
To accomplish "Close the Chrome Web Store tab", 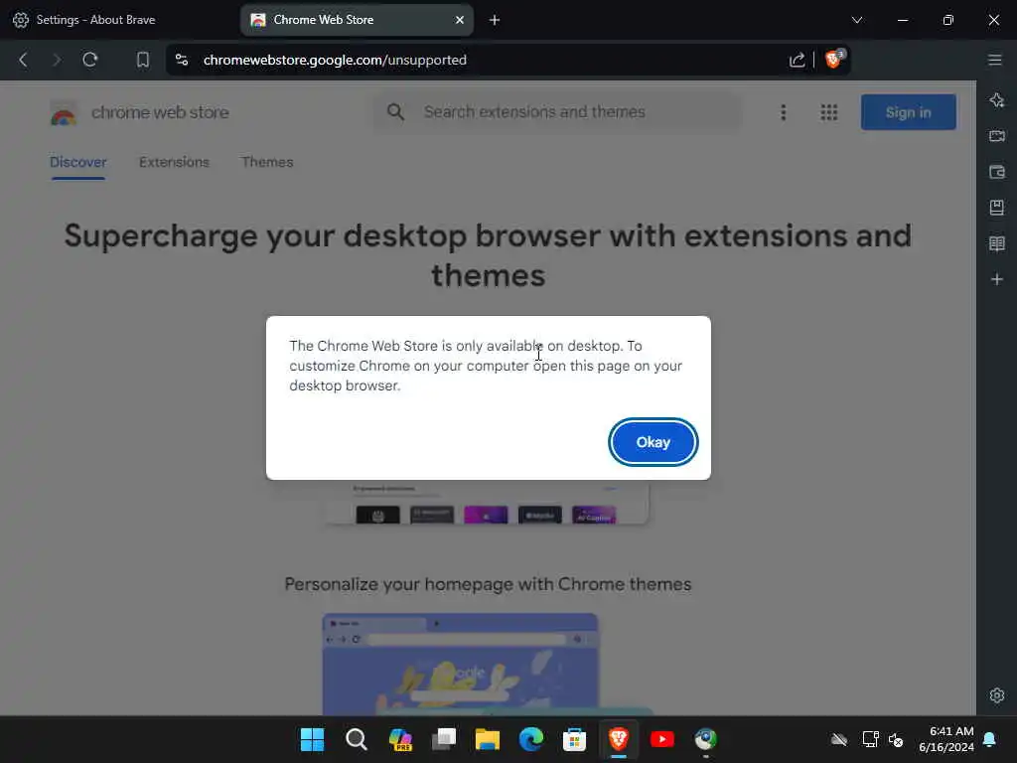I will pyautogui.click(x=459, y=20).
